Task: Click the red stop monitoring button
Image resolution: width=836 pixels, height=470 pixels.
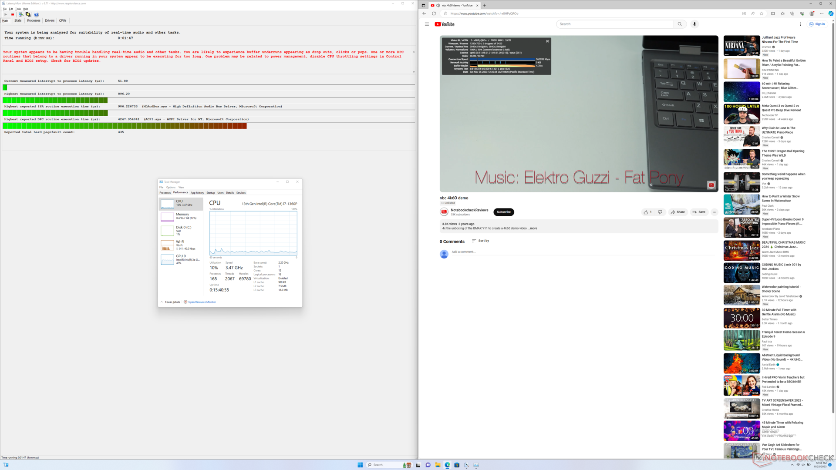Action: coord(13,14)
